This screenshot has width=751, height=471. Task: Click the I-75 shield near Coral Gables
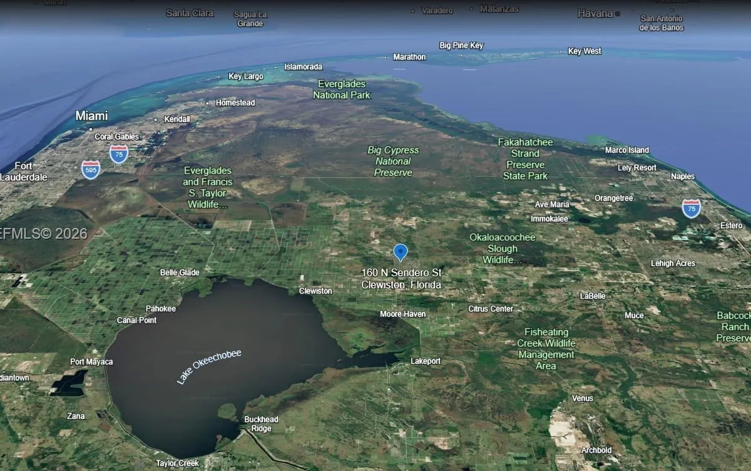pyautogui.click(x=118, y=153)
